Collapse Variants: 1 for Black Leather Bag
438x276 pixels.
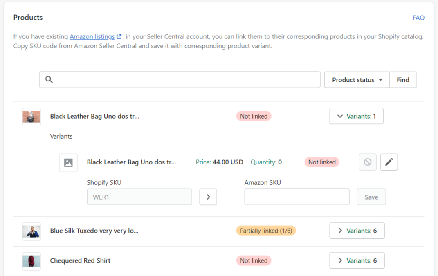point(357,116)
